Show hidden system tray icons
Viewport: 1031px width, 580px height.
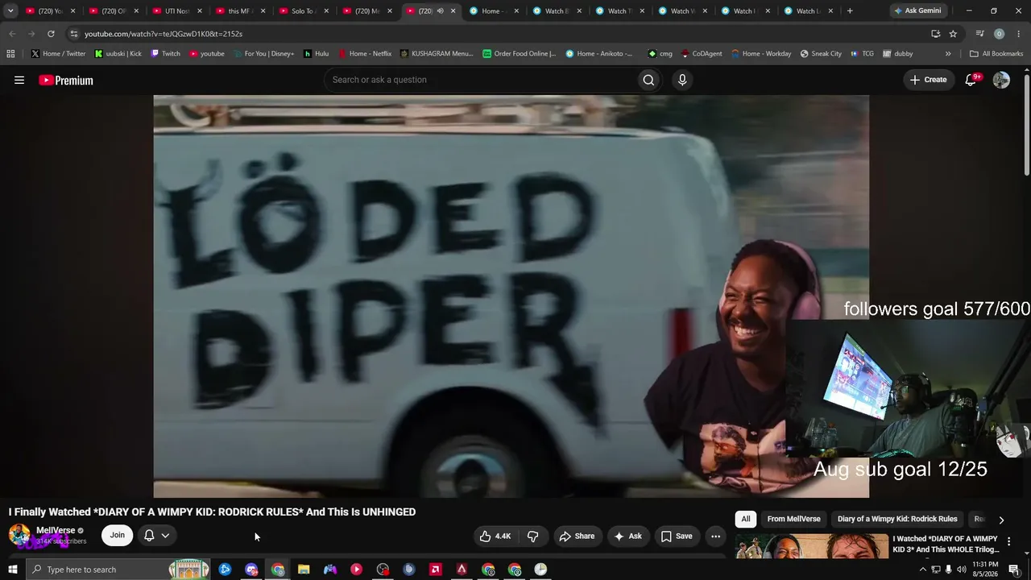point(922,570)
